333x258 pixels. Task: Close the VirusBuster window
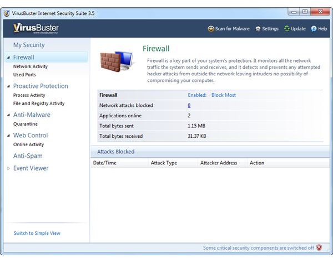coord(320,12)
